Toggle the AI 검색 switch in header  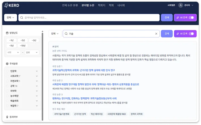pos(191,18)
